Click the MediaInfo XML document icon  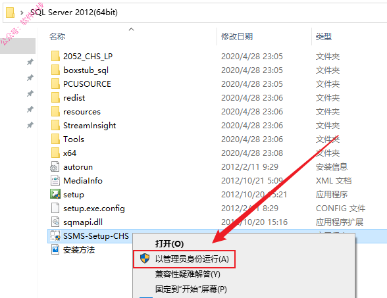click(55, 180)
